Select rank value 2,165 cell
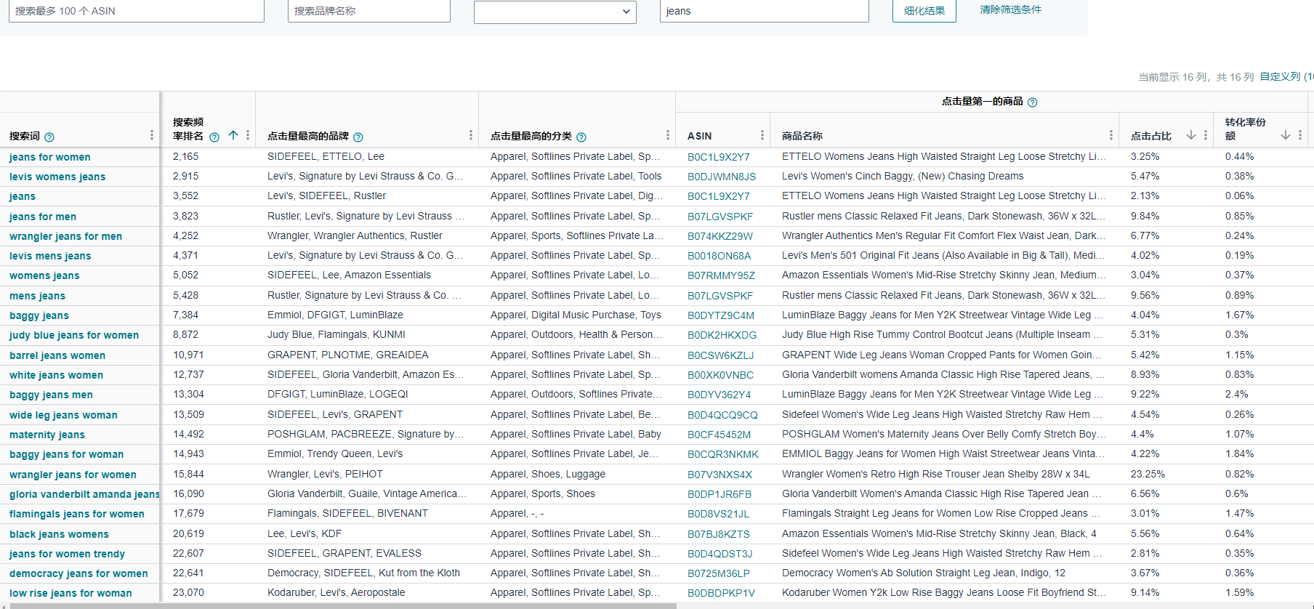 [185, 156]
